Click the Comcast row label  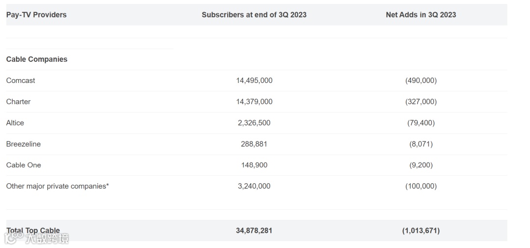(21, 81)
